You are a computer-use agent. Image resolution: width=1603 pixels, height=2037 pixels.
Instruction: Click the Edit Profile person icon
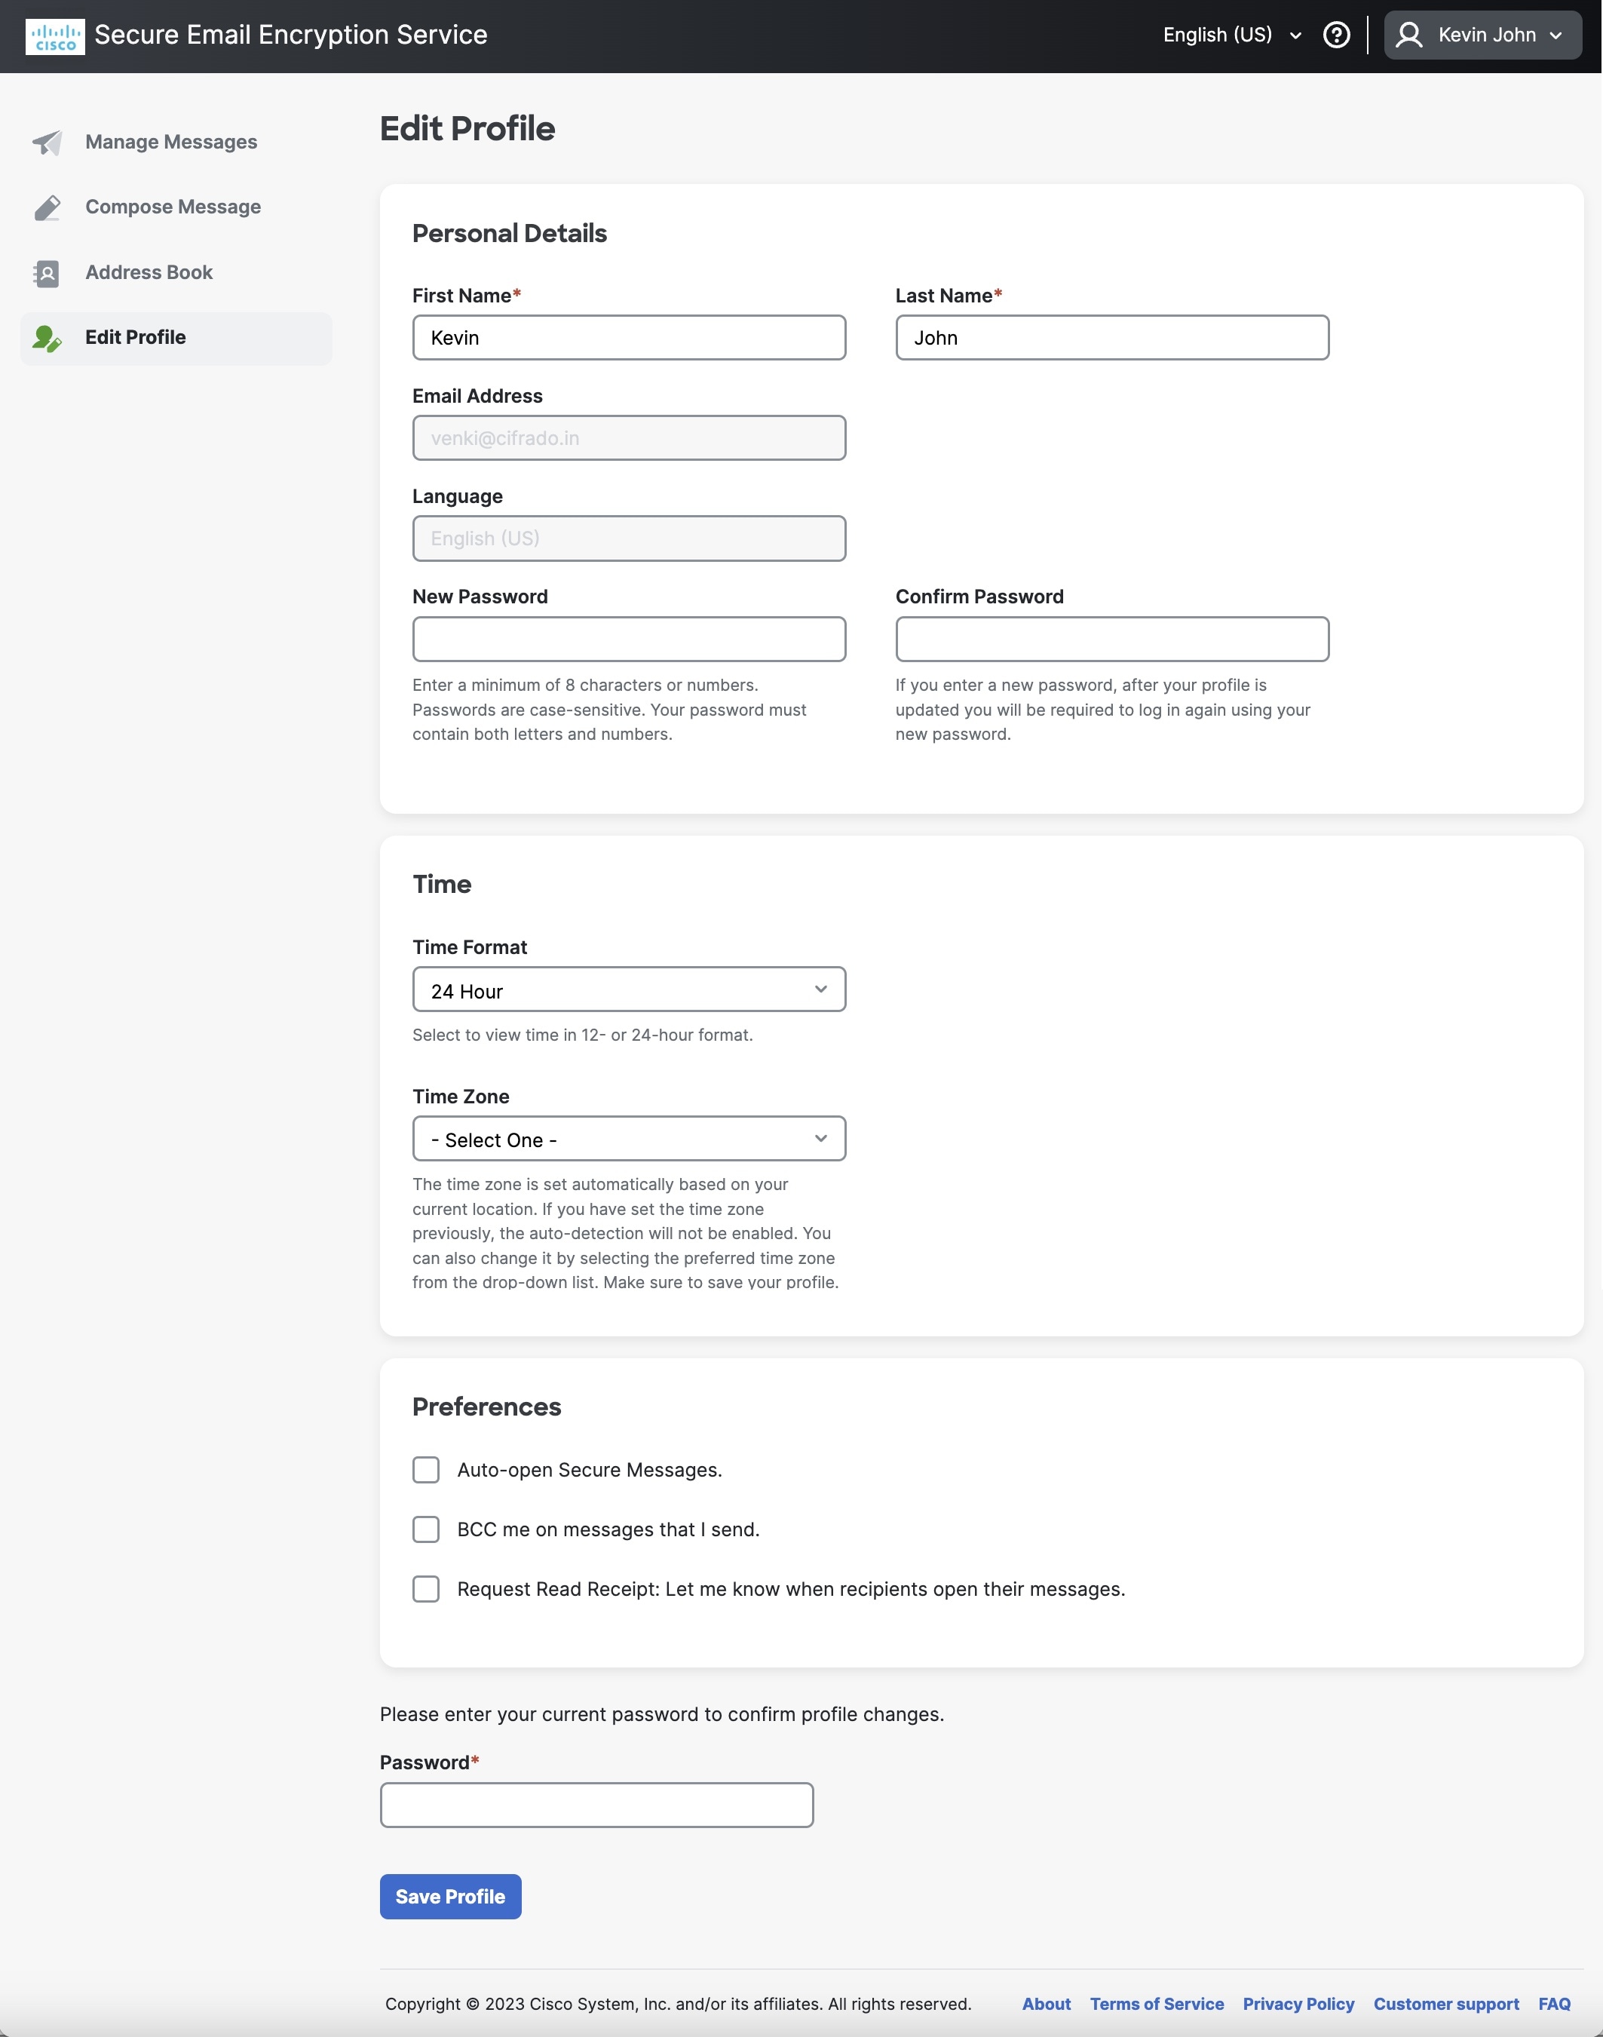[x=48, y=339]
